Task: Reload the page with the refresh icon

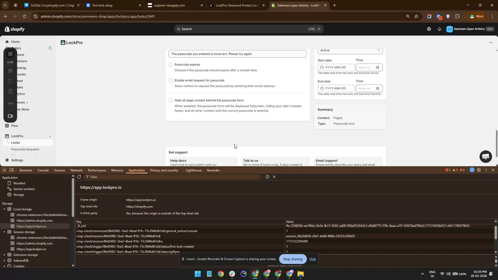Action: pos(25,16)
